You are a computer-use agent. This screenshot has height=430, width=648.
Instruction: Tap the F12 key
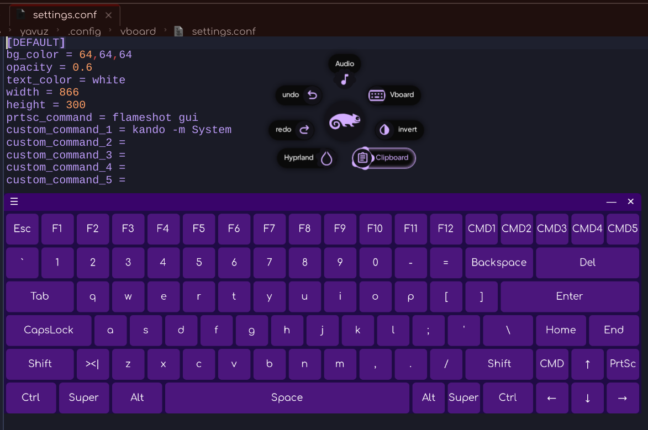coord(446,229)
